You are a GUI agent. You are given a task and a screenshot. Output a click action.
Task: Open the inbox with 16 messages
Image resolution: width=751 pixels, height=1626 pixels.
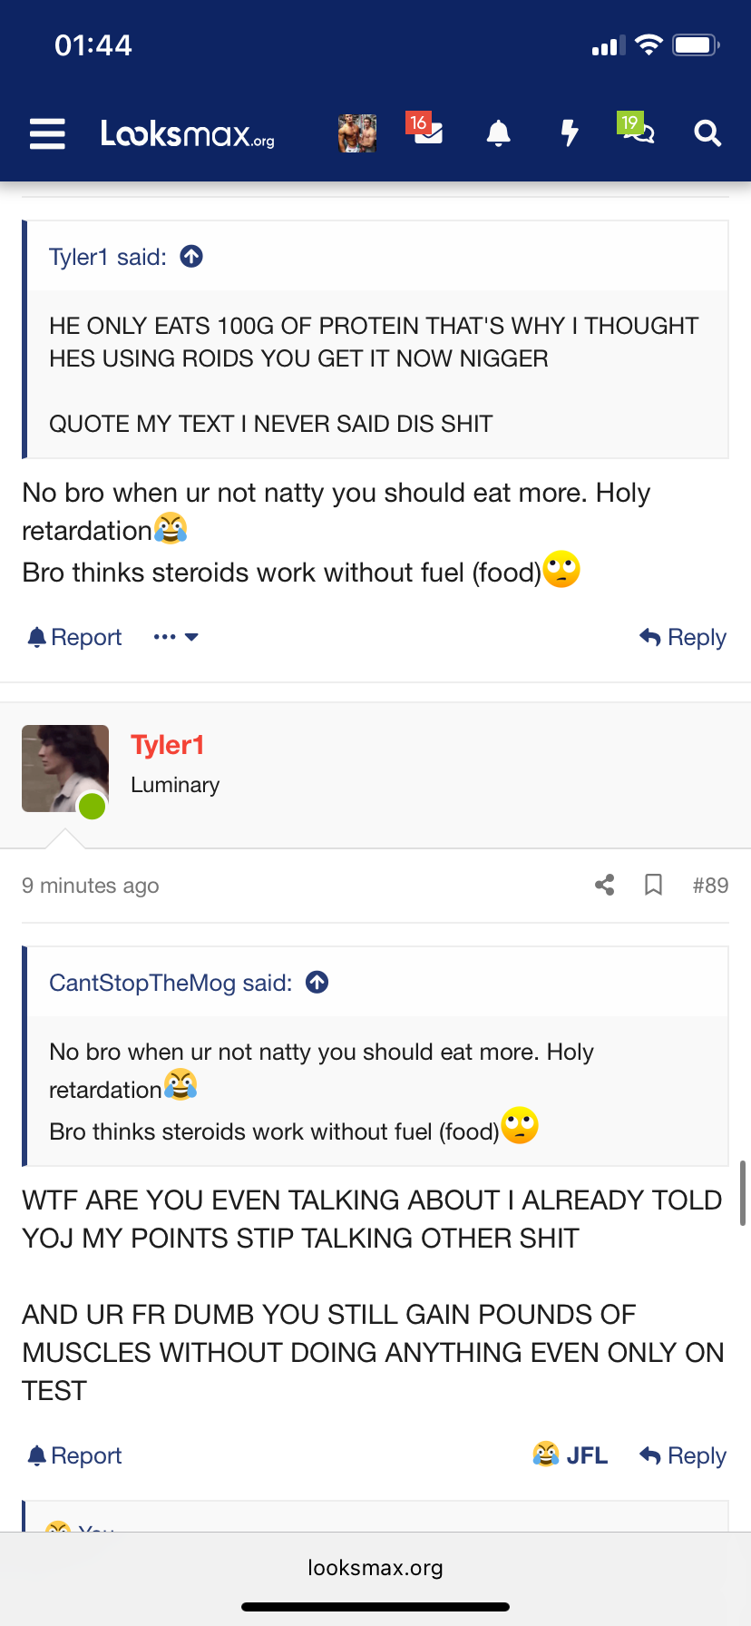coord(425,132)
